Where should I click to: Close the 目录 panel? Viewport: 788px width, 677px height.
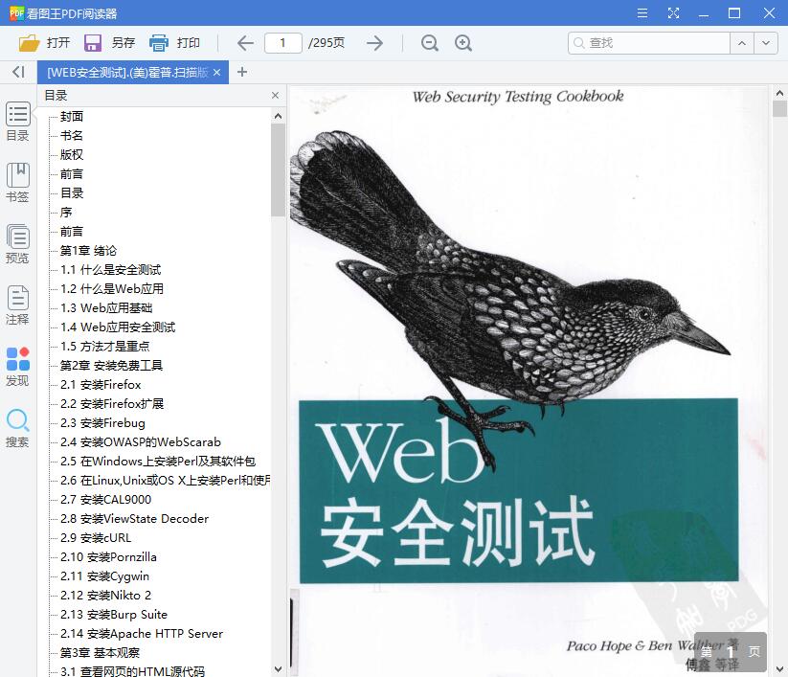[x=275, y=95]
